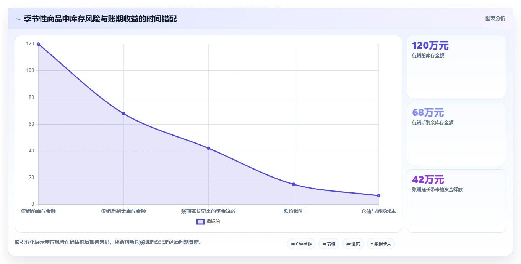521x264 pixels.
Task: Click the 进度 tag icon
Action: coord(348,244)
